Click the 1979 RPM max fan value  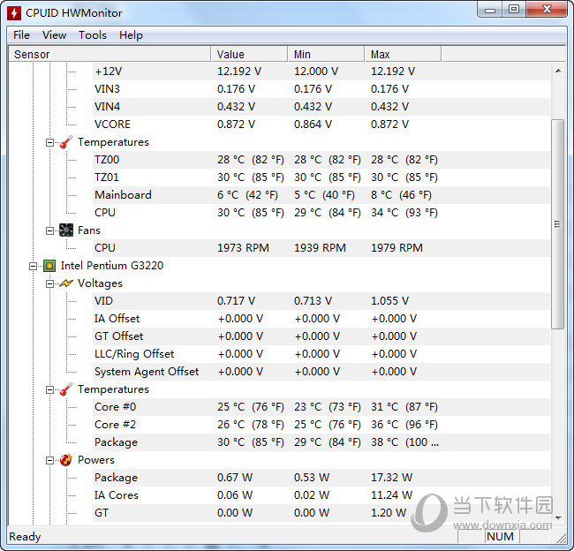point(397,248)
